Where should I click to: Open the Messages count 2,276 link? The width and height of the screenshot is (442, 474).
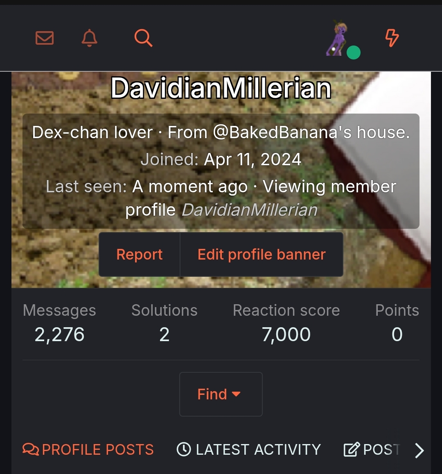tap(59, 334)
